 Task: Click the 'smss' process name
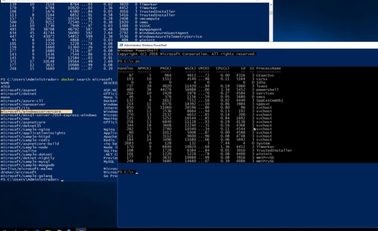(x=260, y=97)
